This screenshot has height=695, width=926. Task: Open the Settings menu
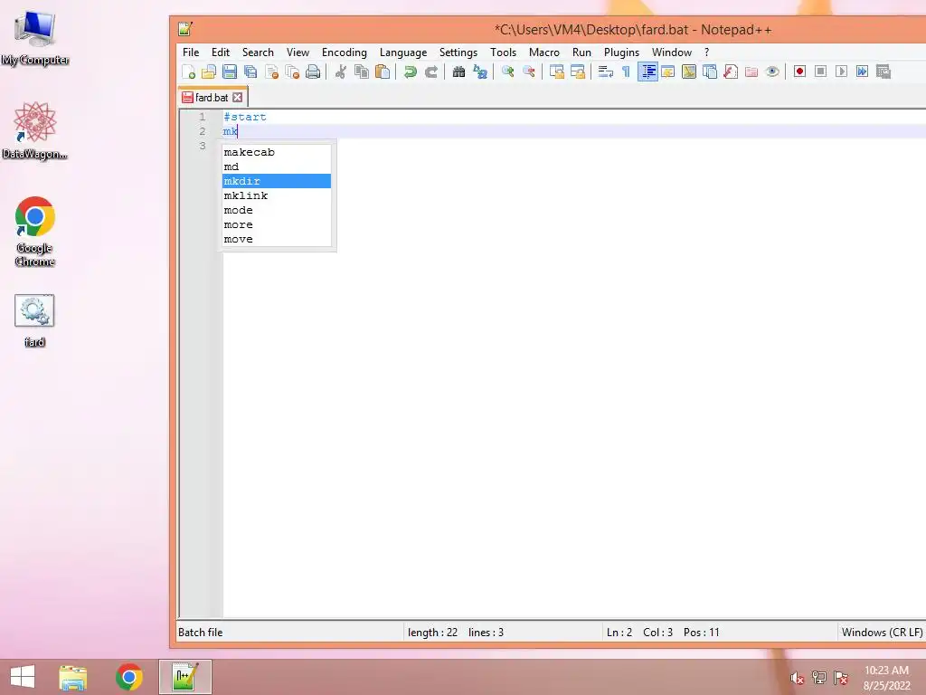coord(458,52)
